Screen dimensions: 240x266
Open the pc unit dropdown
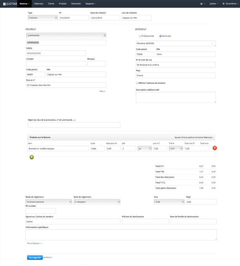(144, 148)
